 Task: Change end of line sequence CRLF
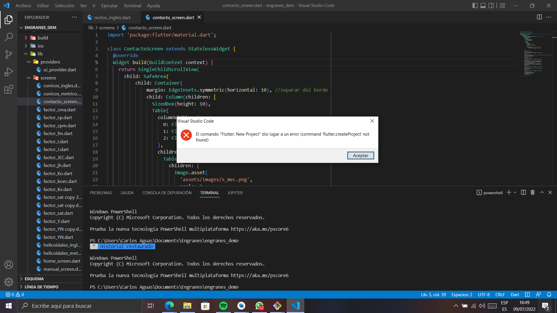(x=500, y=294)
